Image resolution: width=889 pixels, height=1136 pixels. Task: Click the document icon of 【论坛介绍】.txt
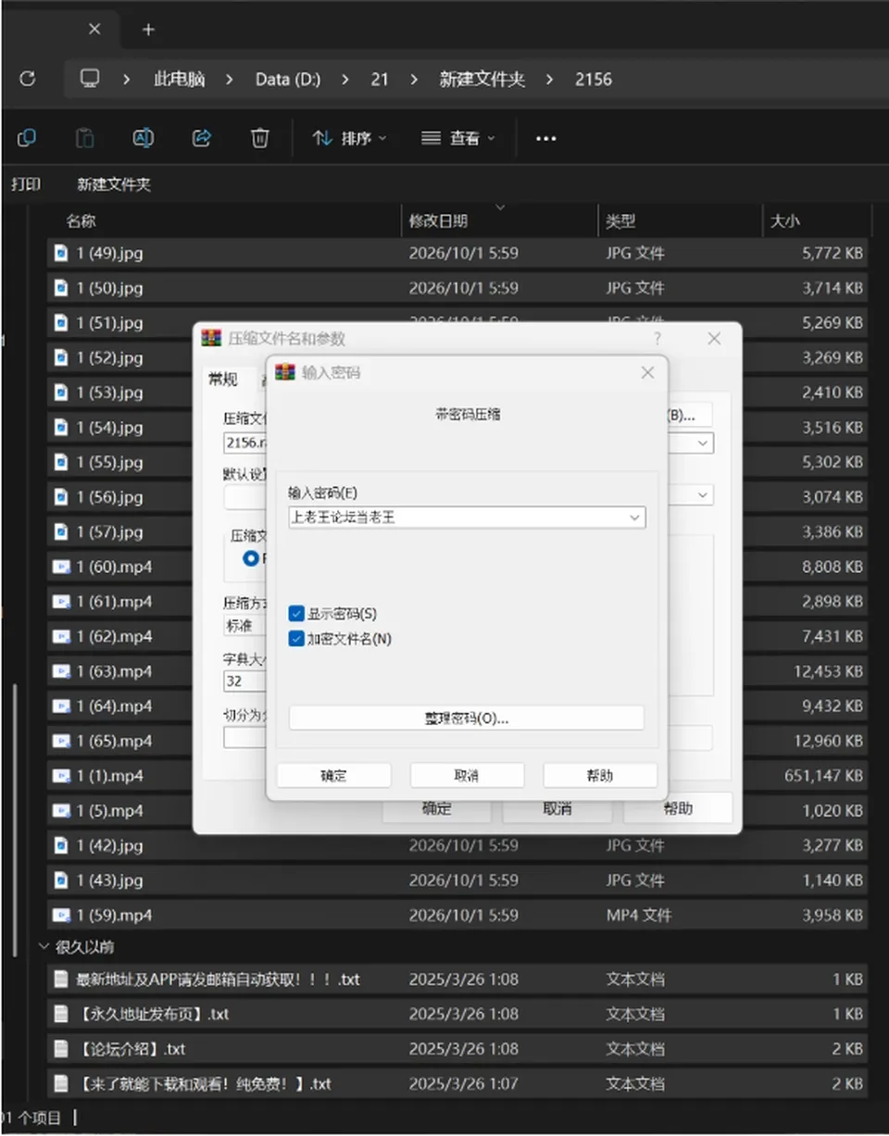[x=61, y=1049]
